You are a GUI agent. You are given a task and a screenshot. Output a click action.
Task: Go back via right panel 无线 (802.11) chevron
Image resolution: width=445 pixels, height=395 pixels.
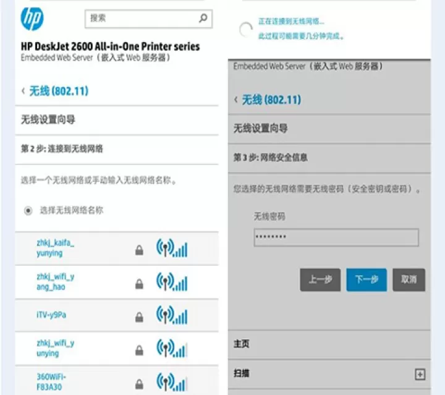[x=236, y=100]
